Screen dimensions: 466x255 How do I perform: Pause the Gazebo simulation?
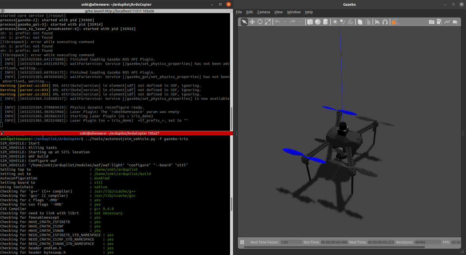point(242,242)
